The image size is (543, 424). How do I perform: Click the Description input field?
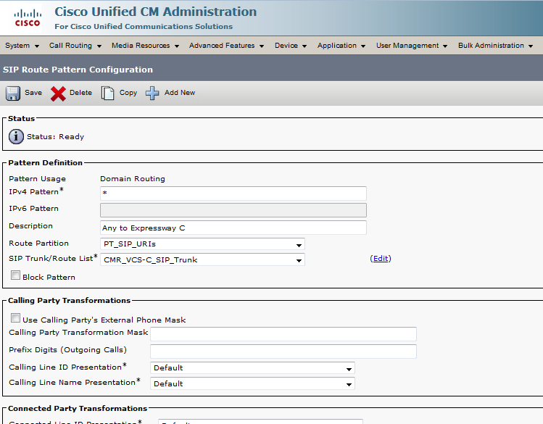click(x=233, y=228)
